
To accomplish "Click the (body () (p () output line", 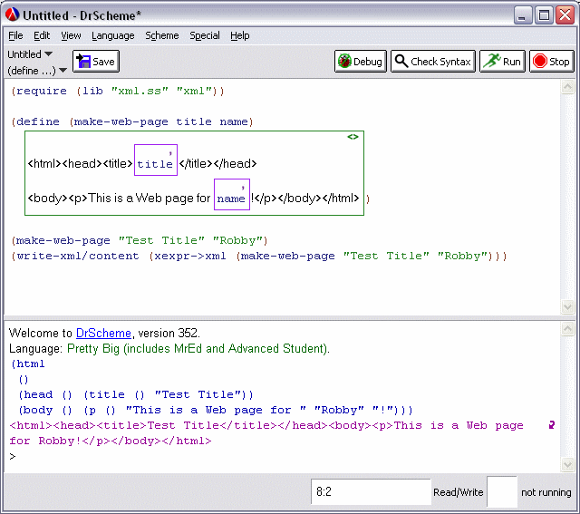I will point(216,411).
